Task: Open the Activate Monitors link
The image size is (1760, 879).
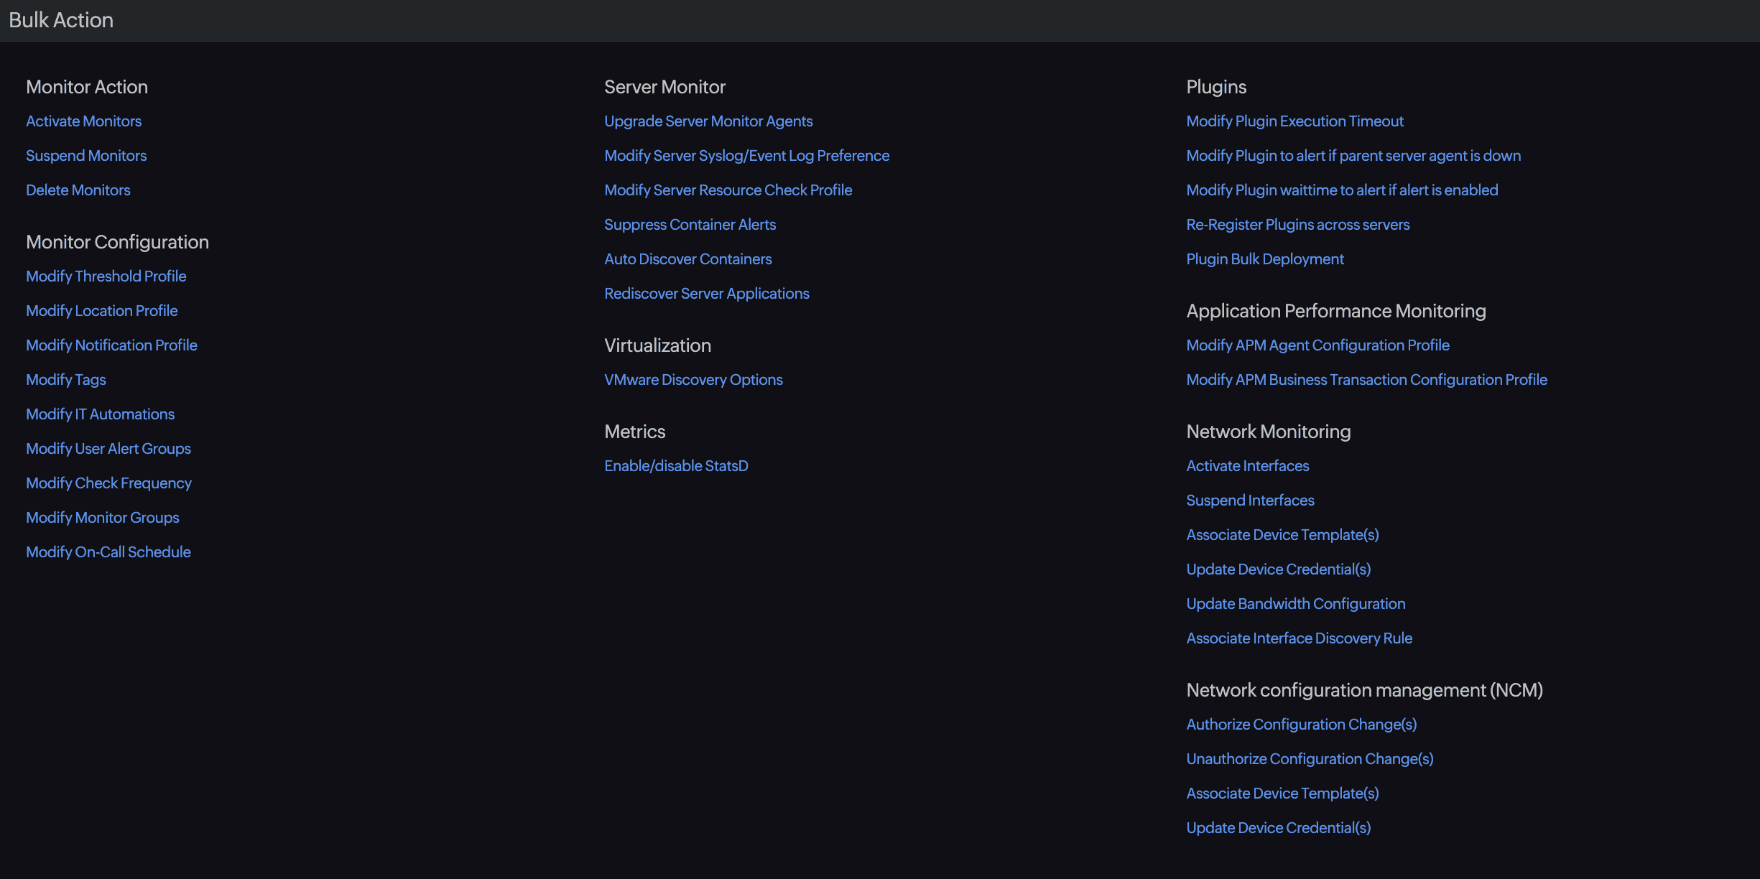Action: (x=83, y=121)
